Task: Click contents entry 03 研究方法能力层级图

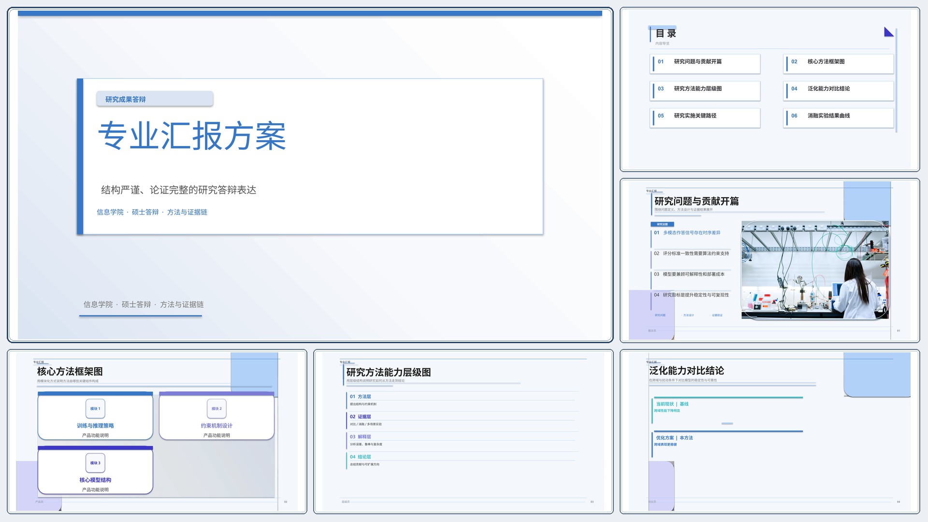Action: [x=705, y=91]
